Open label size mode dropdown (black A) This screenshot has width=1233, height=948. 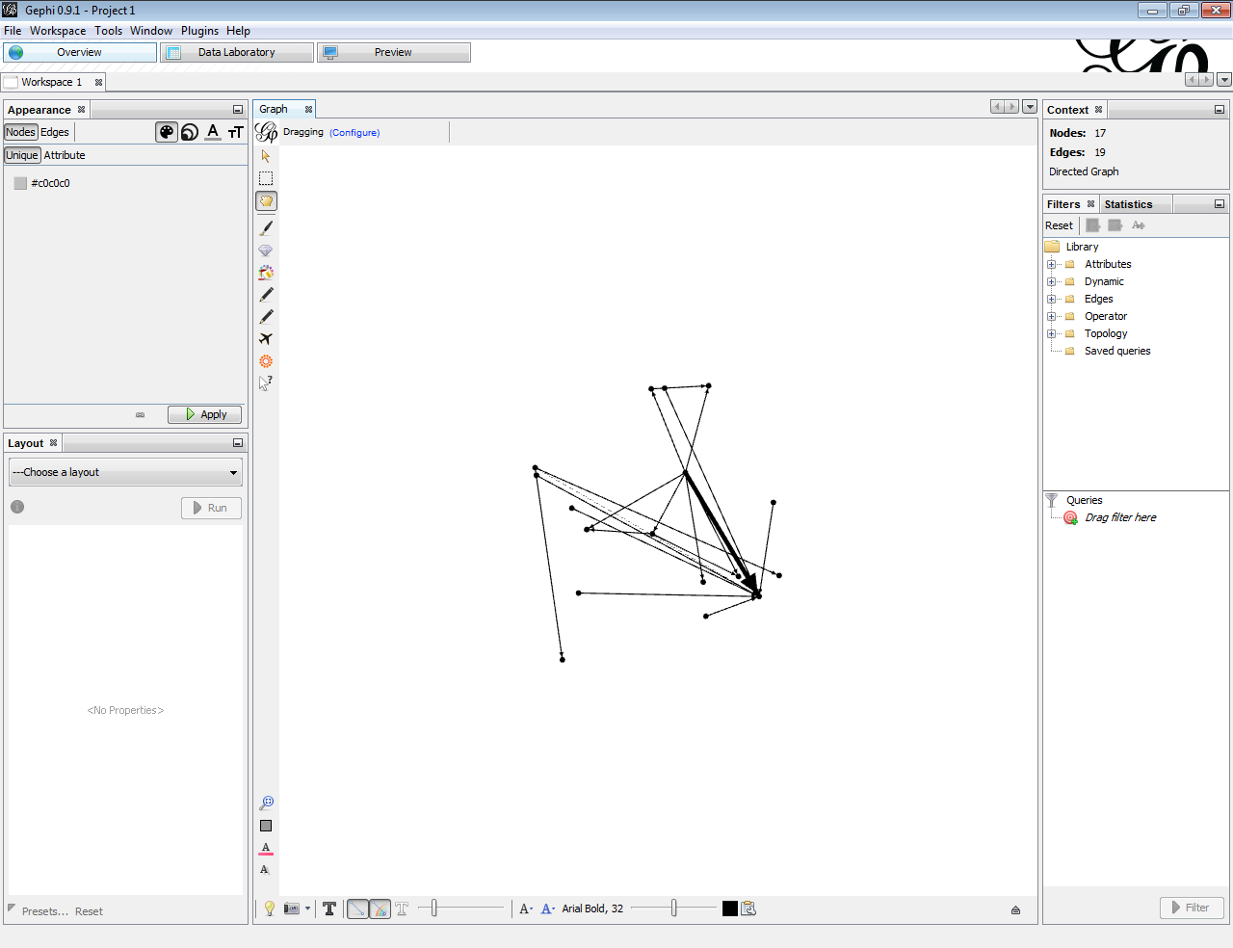coord(526,908)
